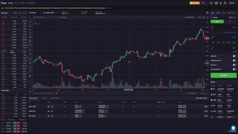Select the chart zoom-in tool
Screen dimensions: 238x134
[30, 54]
